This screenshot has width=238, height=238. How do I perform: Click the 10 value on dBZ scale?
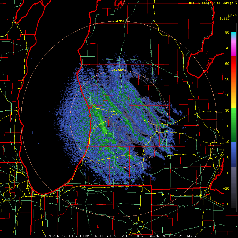coord(227,142)
